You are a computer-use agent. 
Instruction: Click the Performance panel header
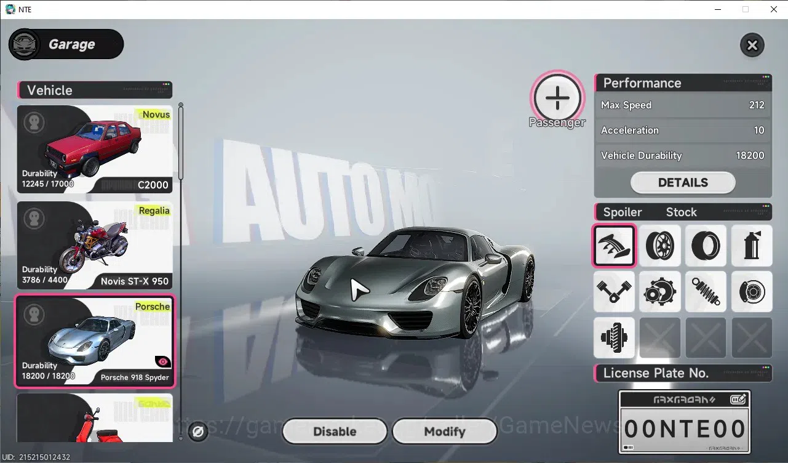pyautogui.click(x=683, y=83)
